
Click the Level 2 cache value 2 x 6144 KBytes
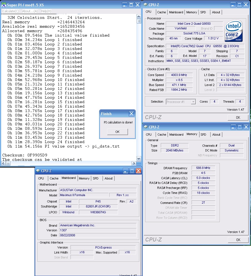click(x=230, y=85)
